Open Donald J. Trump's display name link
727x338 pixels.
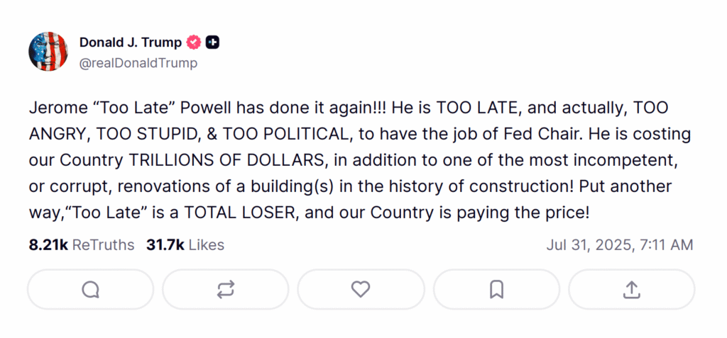coord(131,43)
